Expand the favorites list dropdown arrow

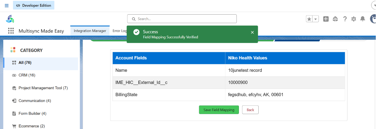pos(316,19)
